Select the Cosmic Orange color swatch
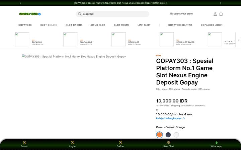This screenshot has width=241, height=150. 159,135
